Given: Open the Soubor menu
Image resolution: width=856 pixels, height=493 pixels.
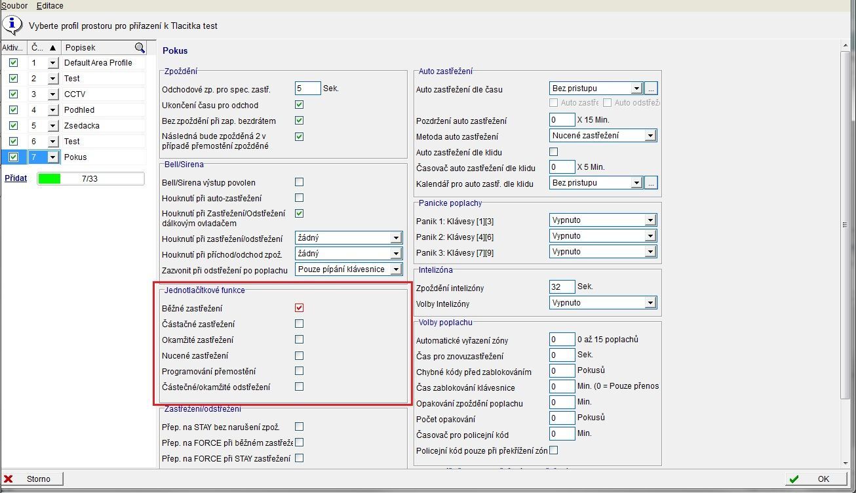Looking at the screenshot, I should 14,6.
